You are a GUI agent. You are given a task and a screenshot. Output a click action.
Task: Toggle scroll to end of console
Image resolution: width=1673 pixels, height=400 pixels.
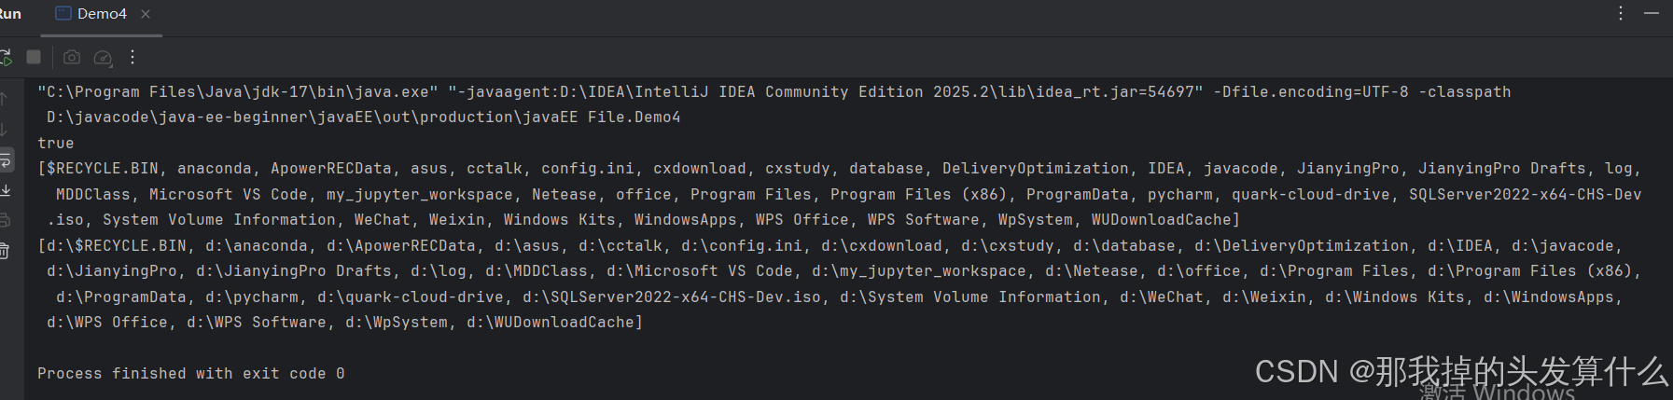pos(5,190)
